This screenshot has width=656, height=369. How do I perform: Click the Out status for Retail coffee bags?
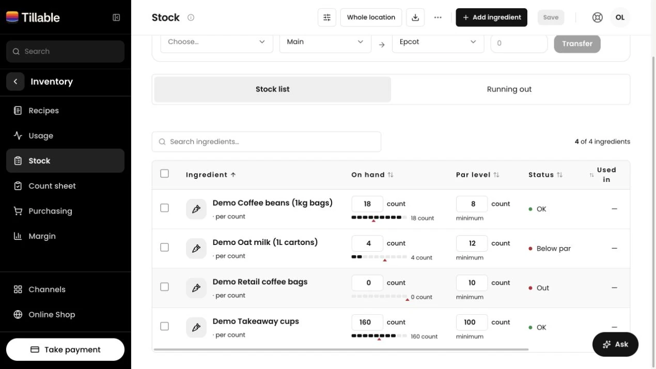click(543, 288)
